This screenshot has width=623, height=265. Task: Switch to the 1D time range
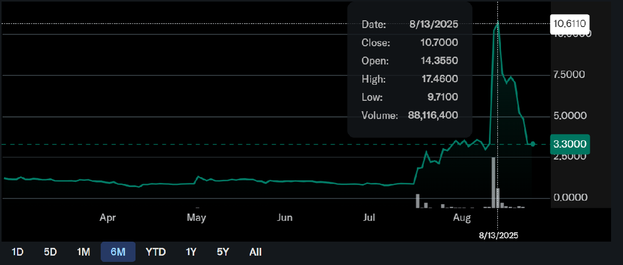18,252
